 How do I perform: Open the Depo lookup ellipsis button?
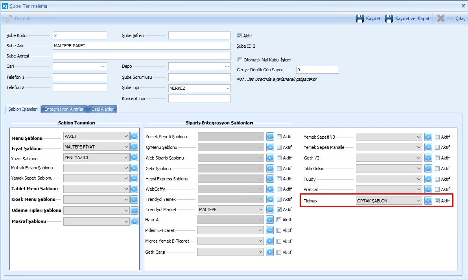pos(227,66)
